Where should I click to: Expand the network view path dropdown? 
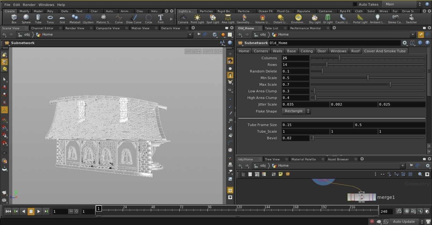[402, 166]
